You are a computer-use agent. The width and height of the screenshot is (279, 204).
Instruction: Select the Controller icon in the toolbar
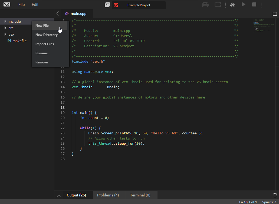point(205,4)
